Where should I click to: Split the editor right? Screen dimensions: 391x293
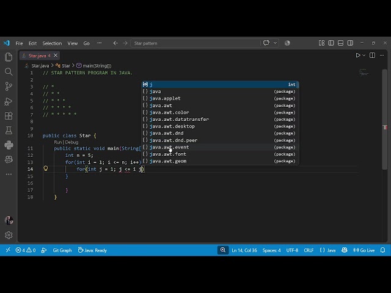372,56
